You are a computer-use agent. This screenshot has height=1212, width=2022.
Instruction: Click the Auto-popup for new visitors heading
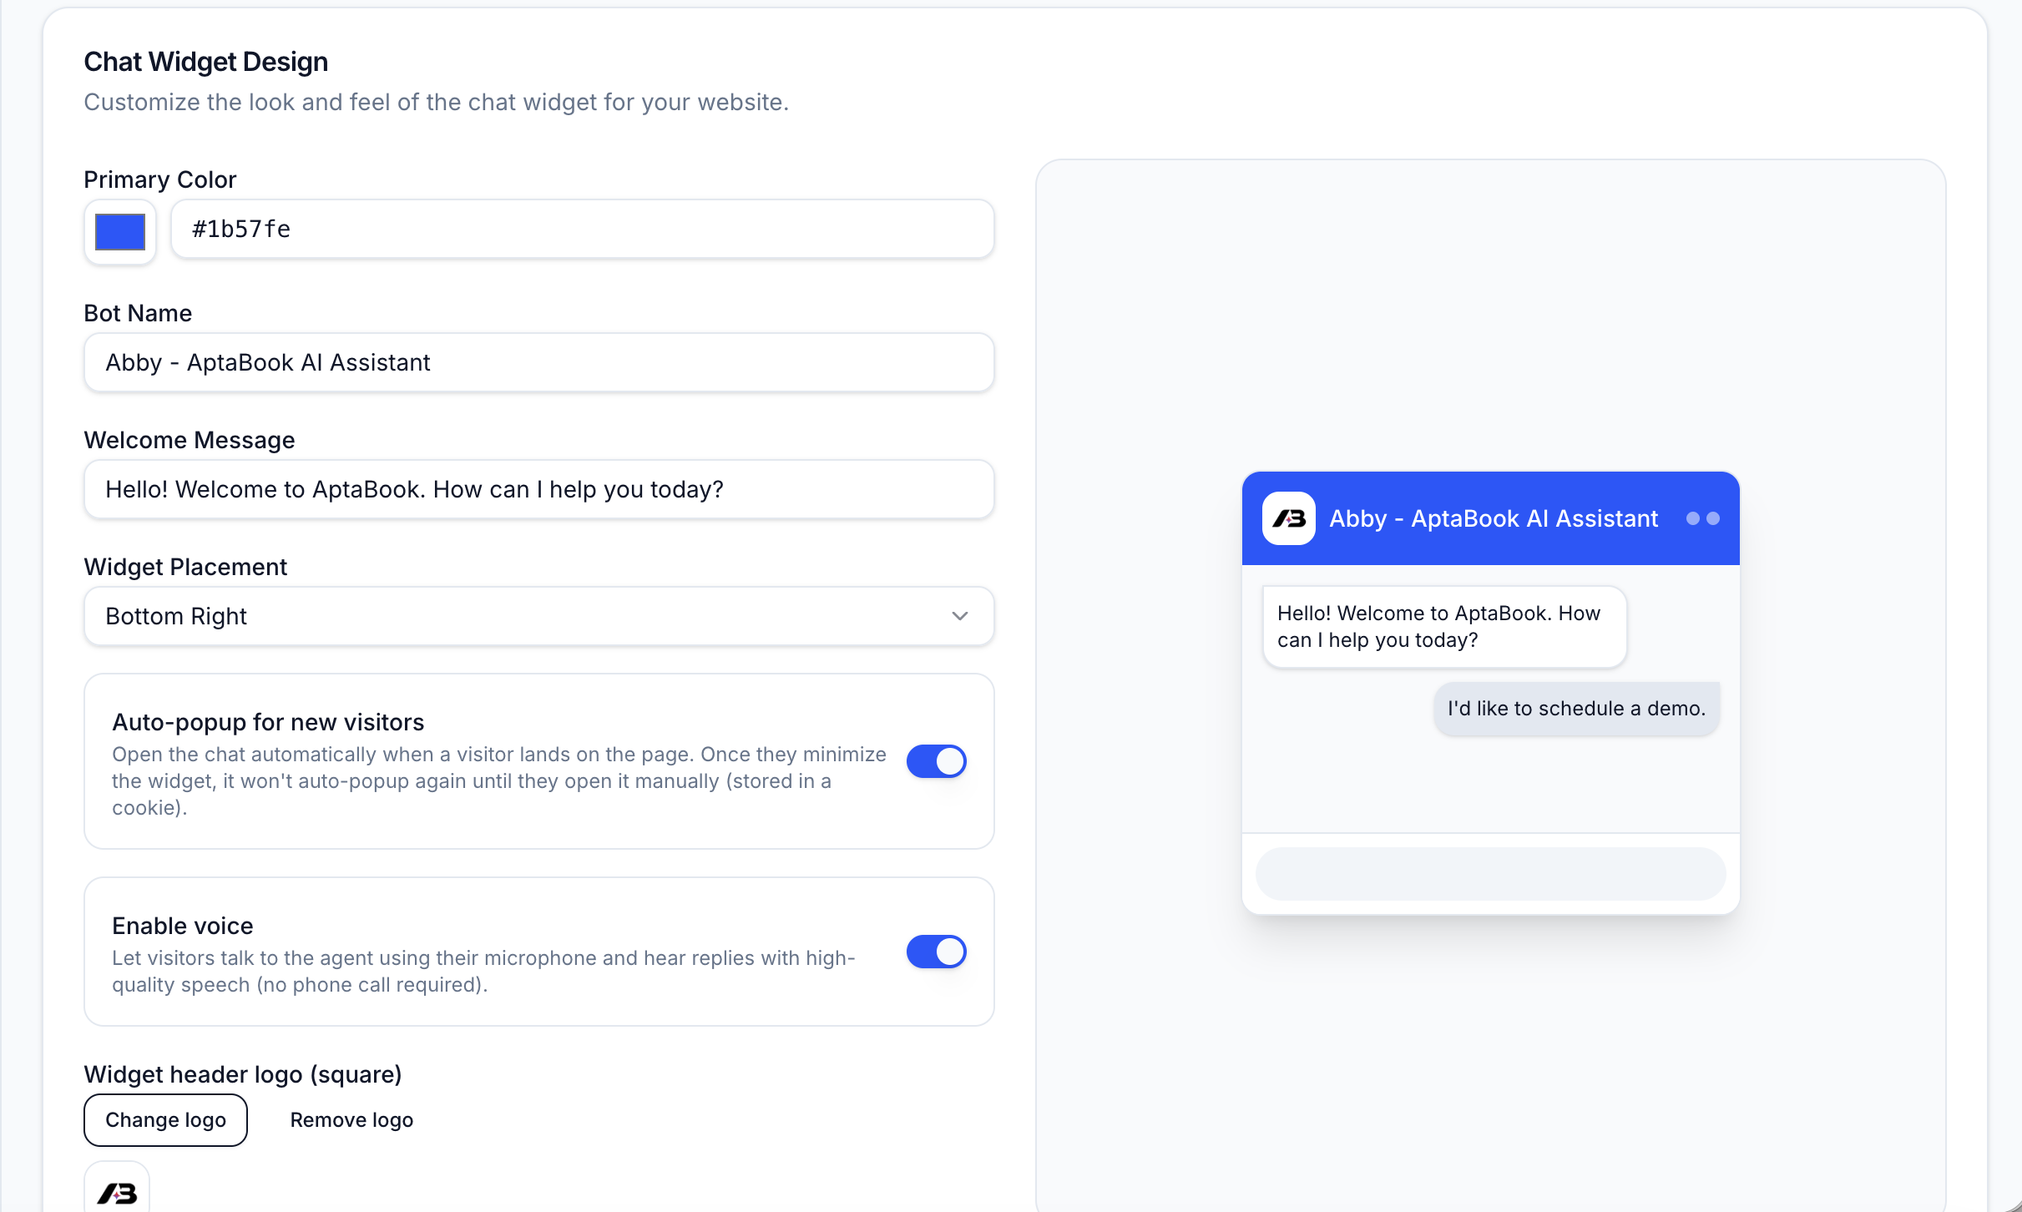[268, 722]
